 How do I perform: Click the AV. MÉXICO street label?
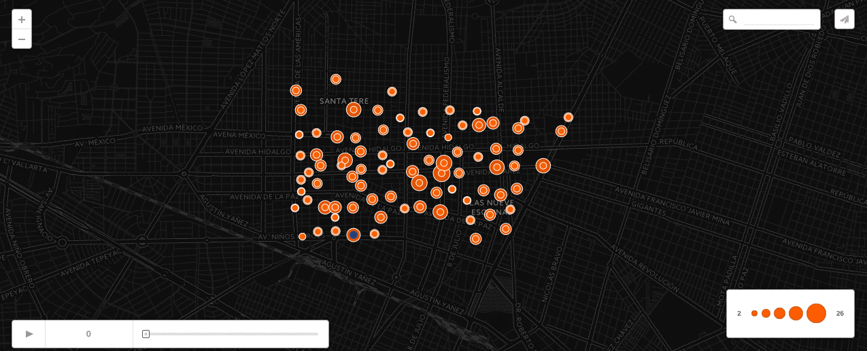coord(95,142)
